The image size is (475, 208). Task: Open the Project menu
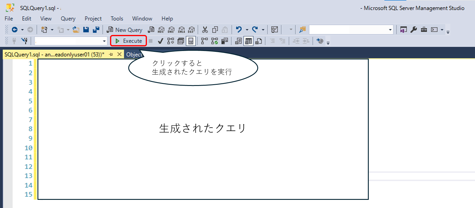point(93,19)
